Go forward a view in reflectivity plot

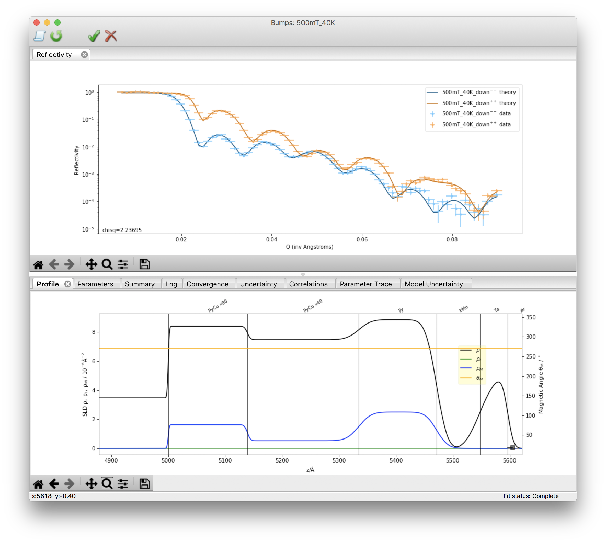tap(70, 264)
